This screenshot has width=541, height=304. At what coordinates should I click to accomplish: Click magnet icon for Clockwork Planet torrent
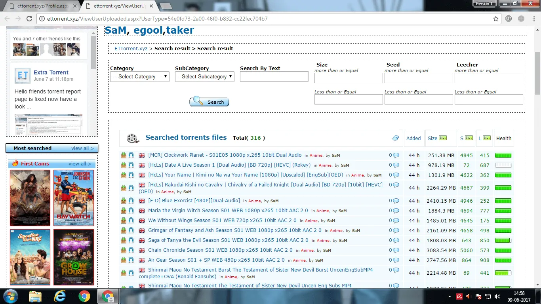pyautogui.click(x=131, y=155)
